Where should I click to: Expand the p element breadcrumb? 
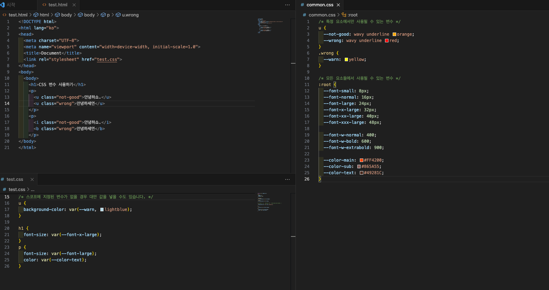(108, 15)
